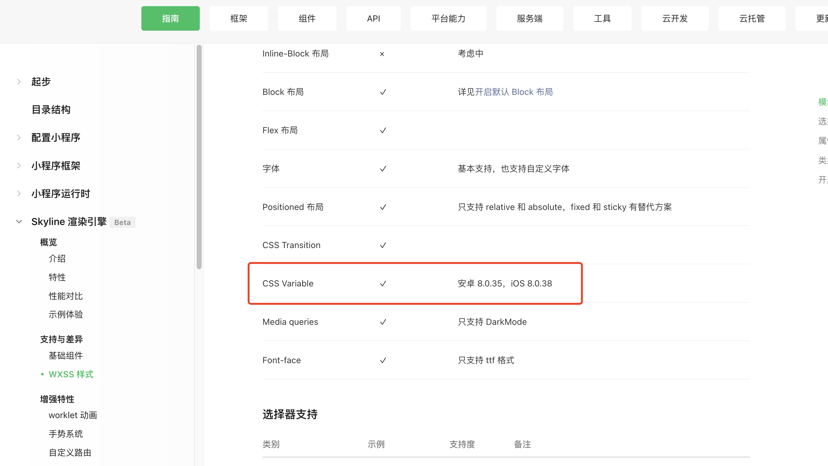
Task: Expand the 起步 section chevron
Action: 19,82
